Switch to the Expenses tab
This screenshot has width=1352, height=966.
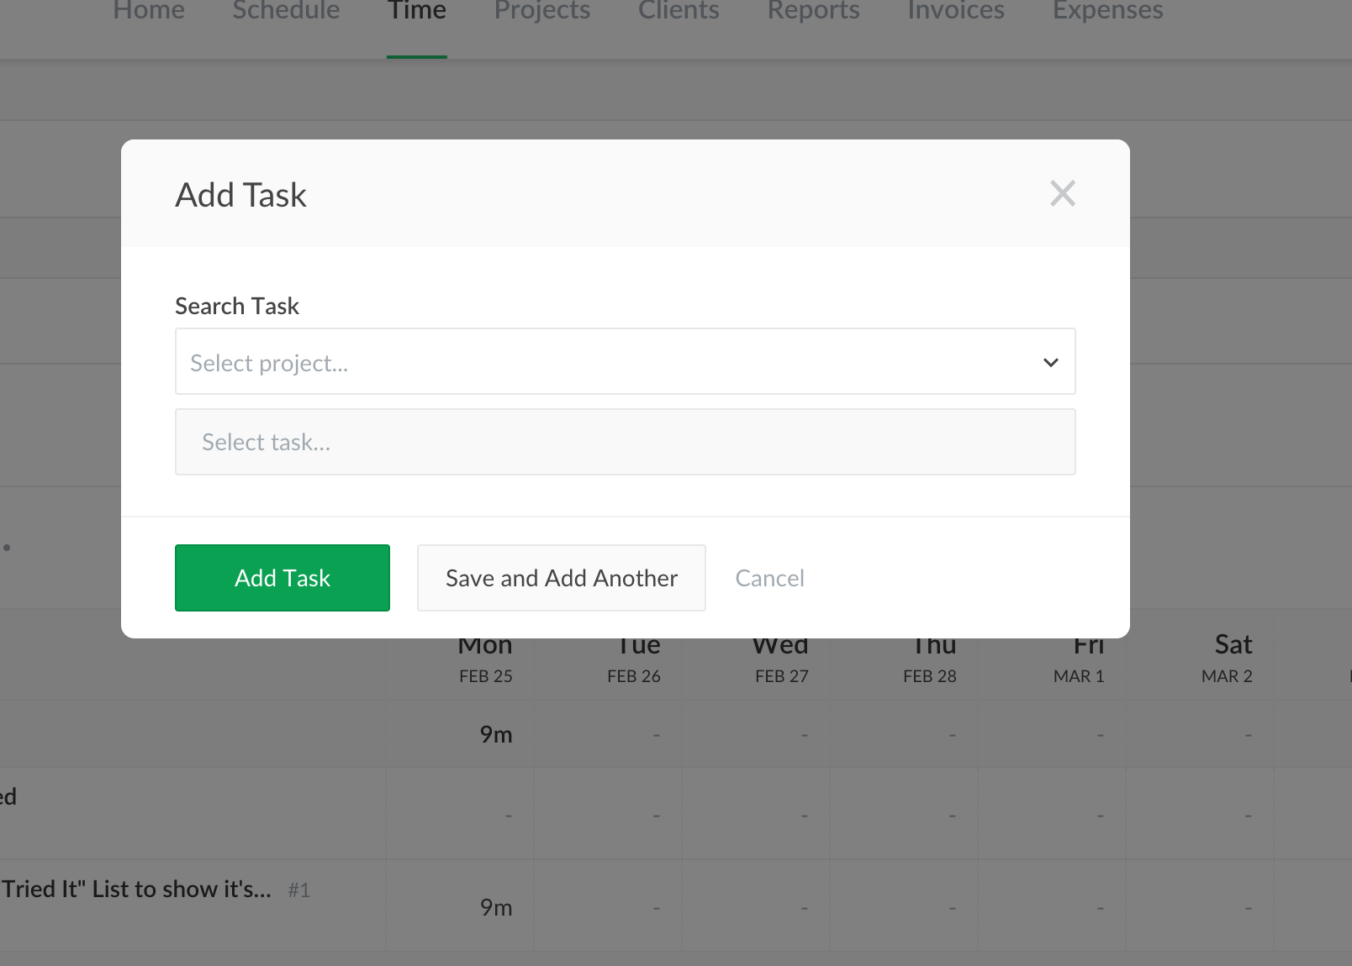tap(1107, 12)
